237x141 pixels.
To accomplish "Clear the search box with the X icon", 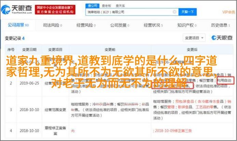I will (x=175, y=12).
